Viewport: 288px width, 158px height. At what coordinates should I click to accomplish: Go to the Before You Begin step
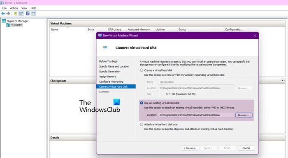click(x=109, y=61)
